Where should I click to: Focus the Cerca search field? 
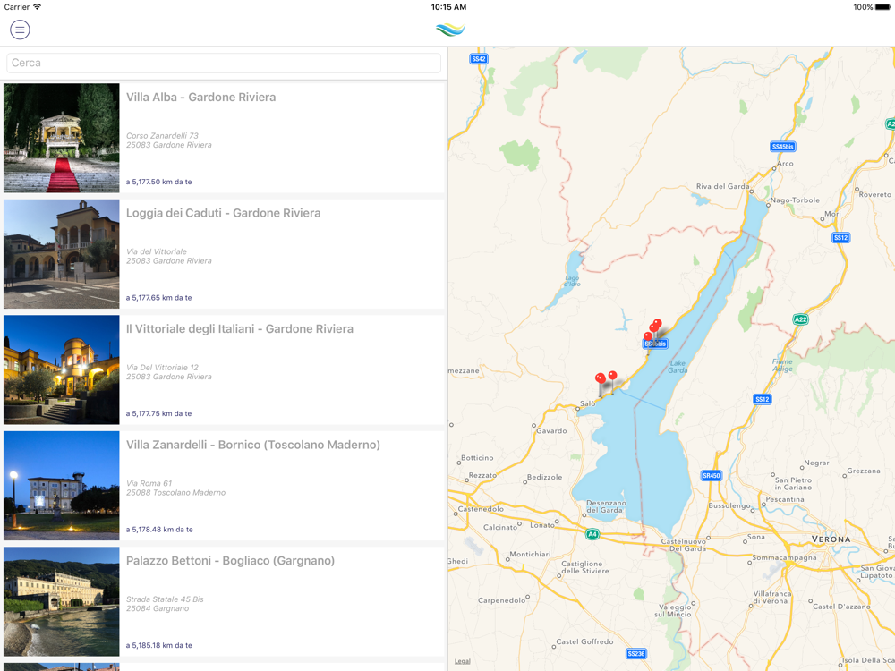pos(223,63)
